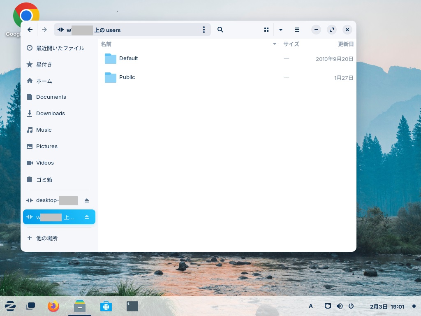Go back using the left arrow

coord(30,30)
